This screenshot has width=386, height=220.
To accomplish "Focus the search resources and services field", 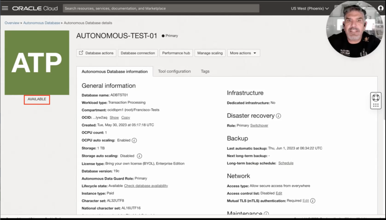I will click(x=161, y=8).
